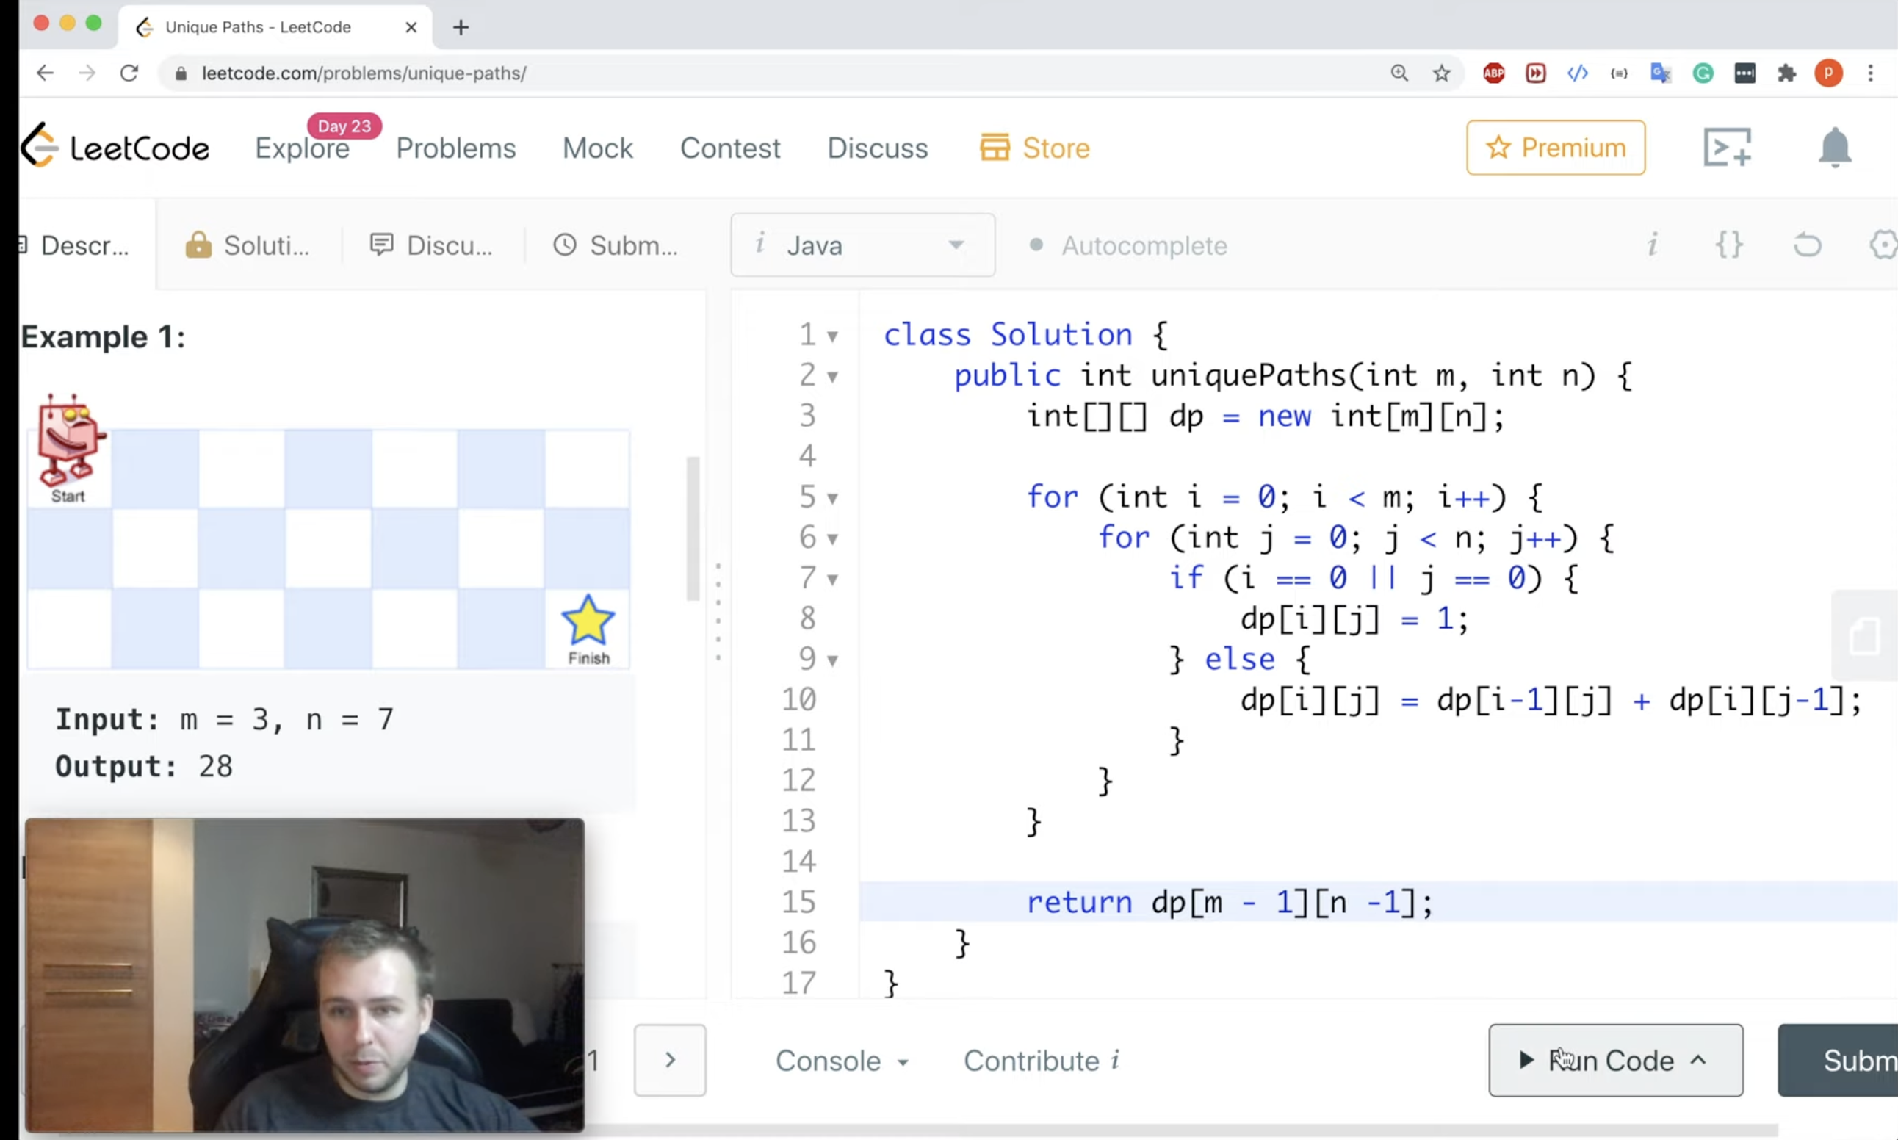Click the Chrome extensions puzzle icon
1898x1140 pixels.
[x=1786, y=73]
